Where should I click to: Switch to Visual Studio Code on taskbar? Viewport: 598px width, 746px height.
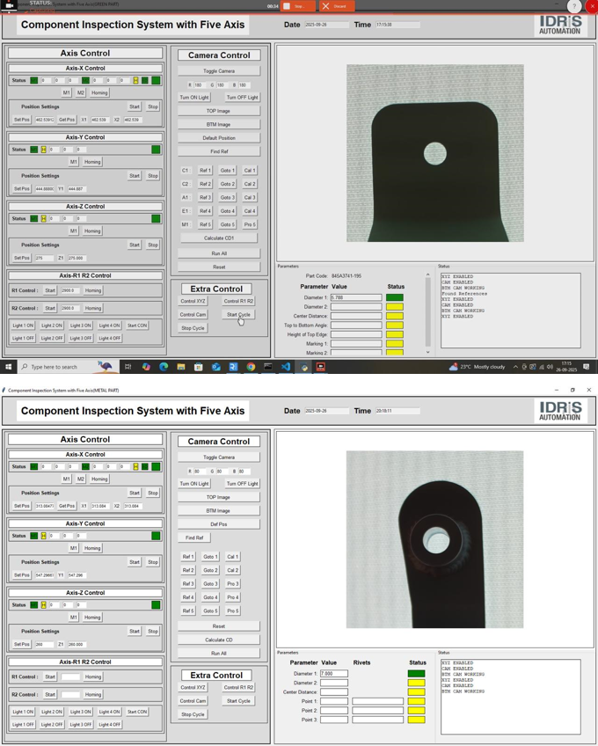286,367
